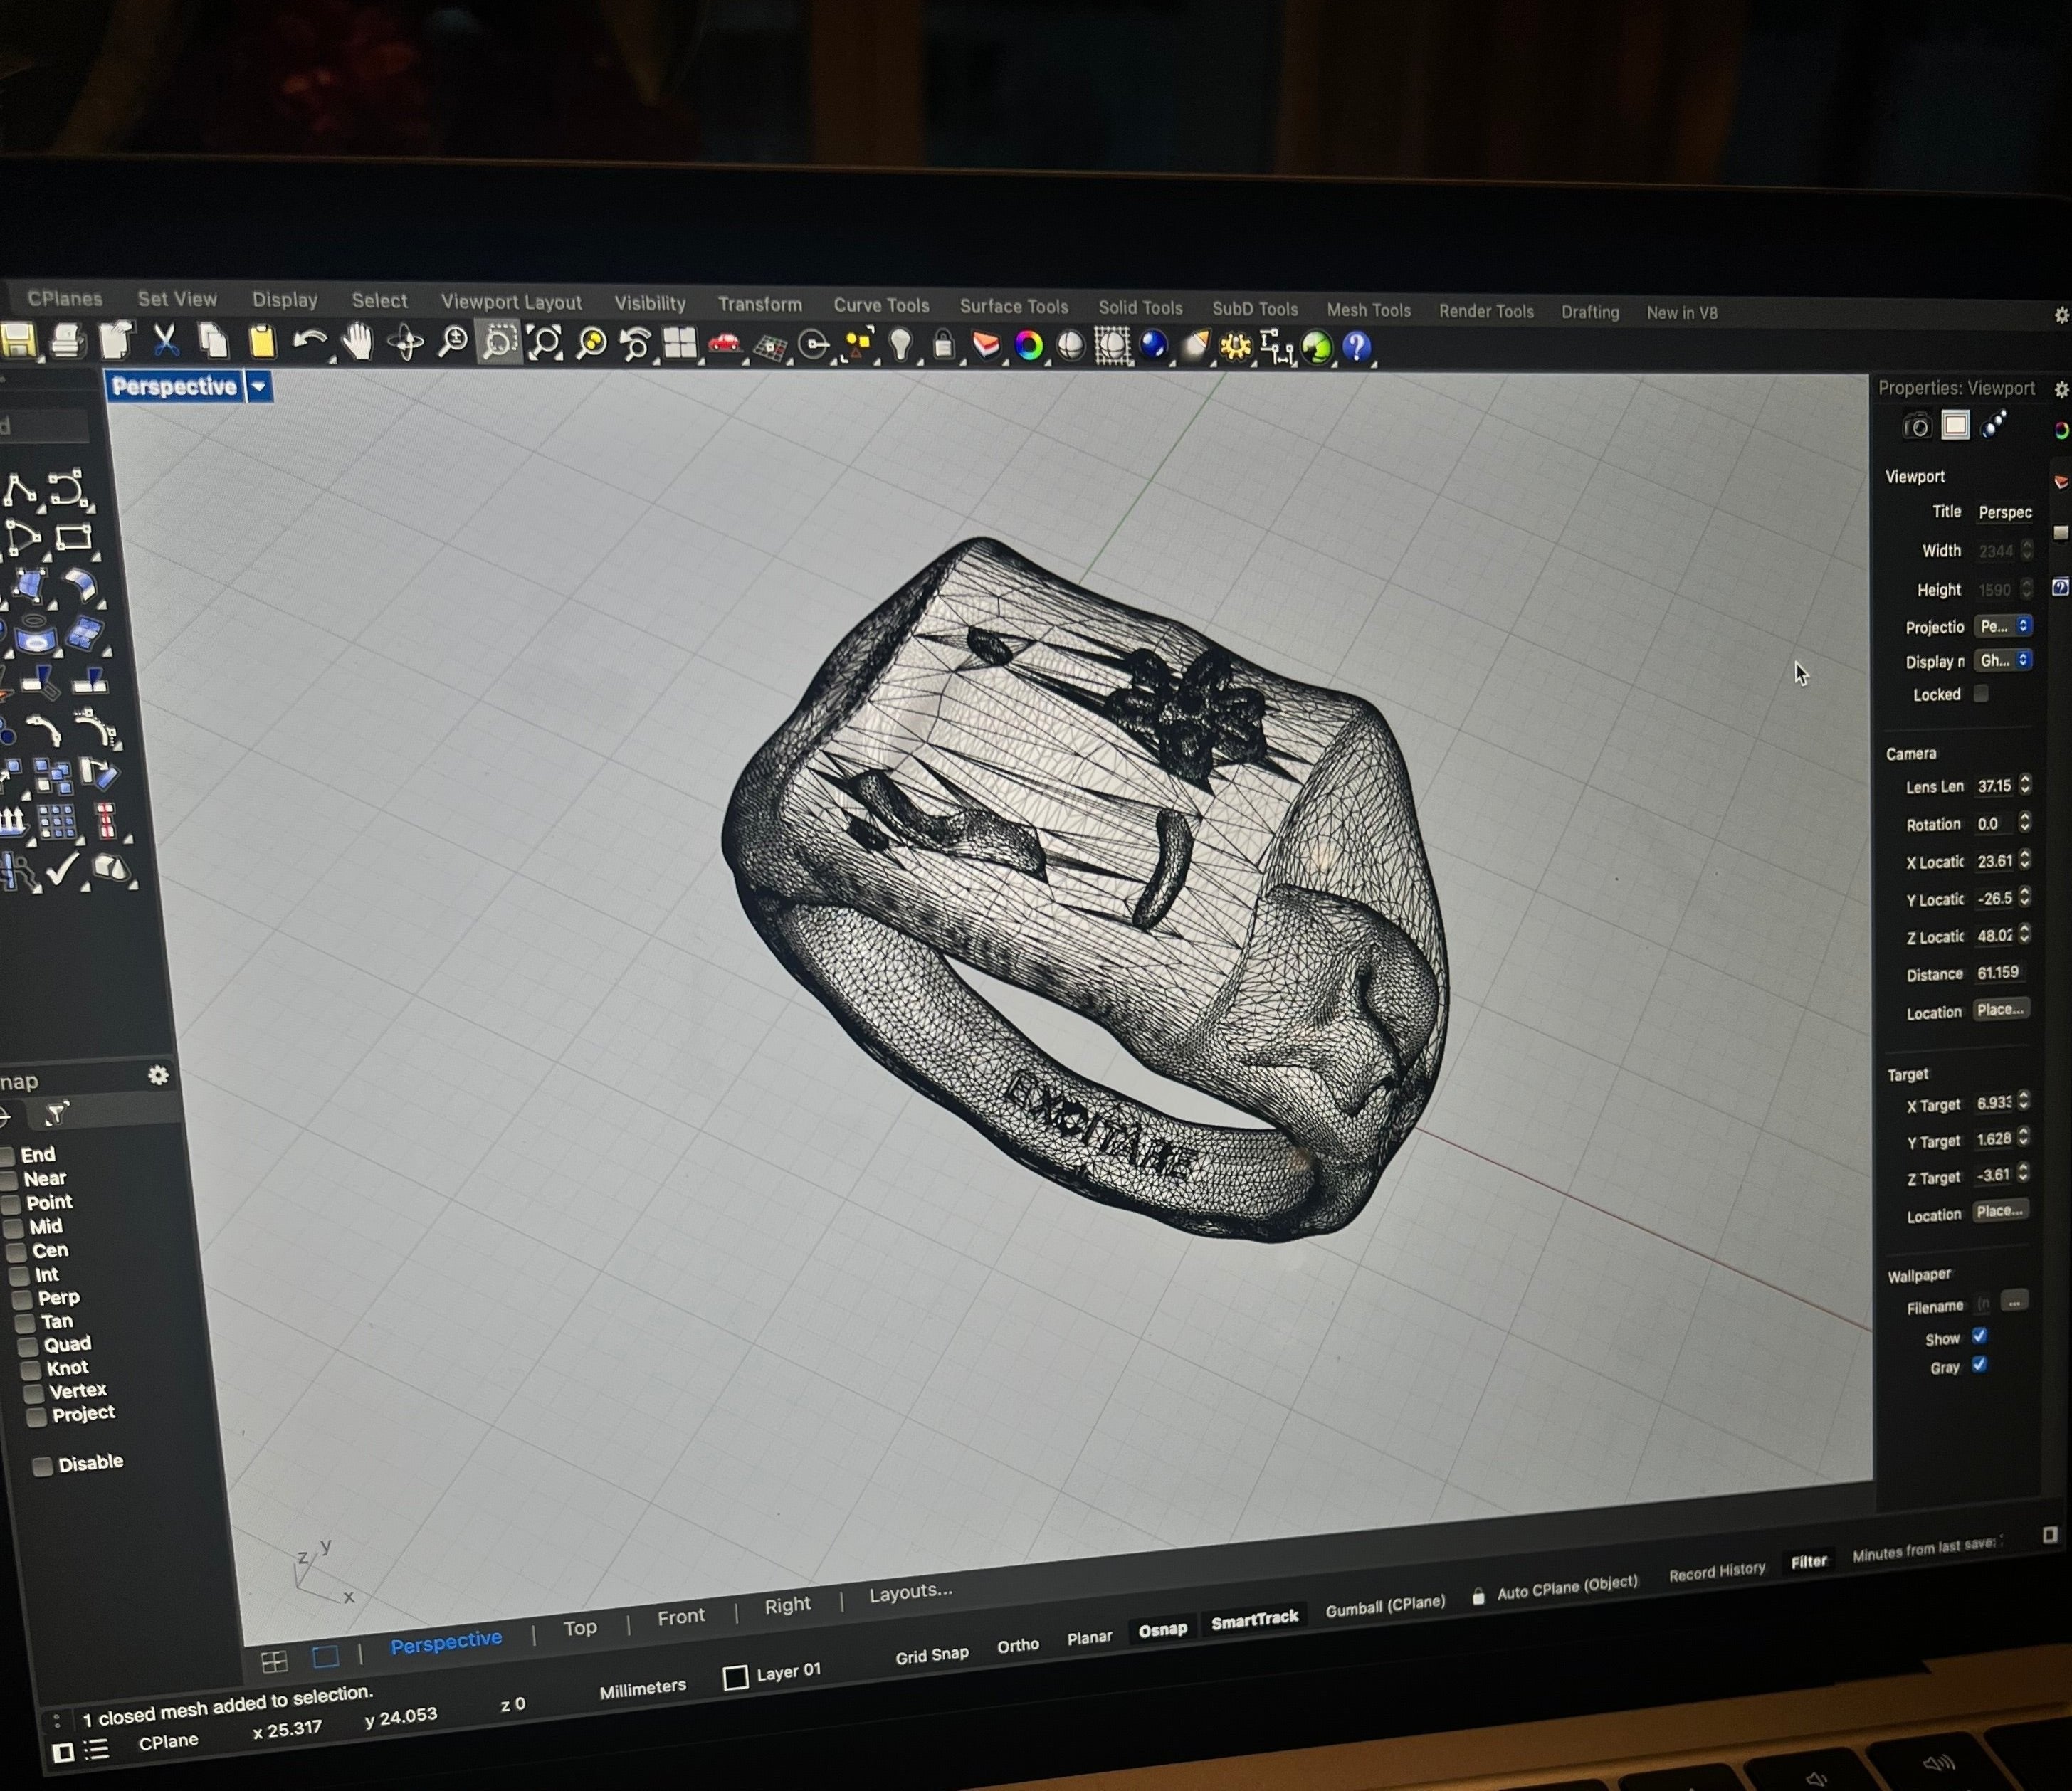This screenshot has width=2072, height=1791.
Task: Open the Perspective viewport dropdown arrow
Action: [x=259, y=387]
